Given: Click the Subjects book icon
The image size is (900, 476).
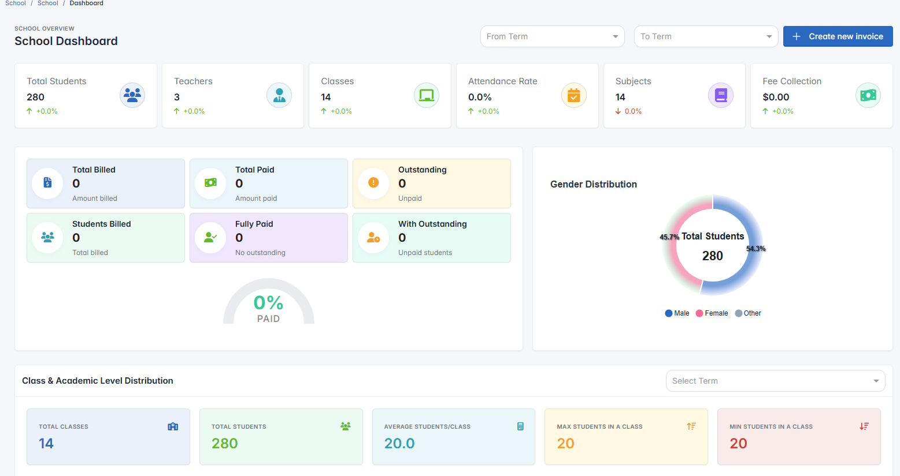Looking at the screenshot, I should 721,95.
